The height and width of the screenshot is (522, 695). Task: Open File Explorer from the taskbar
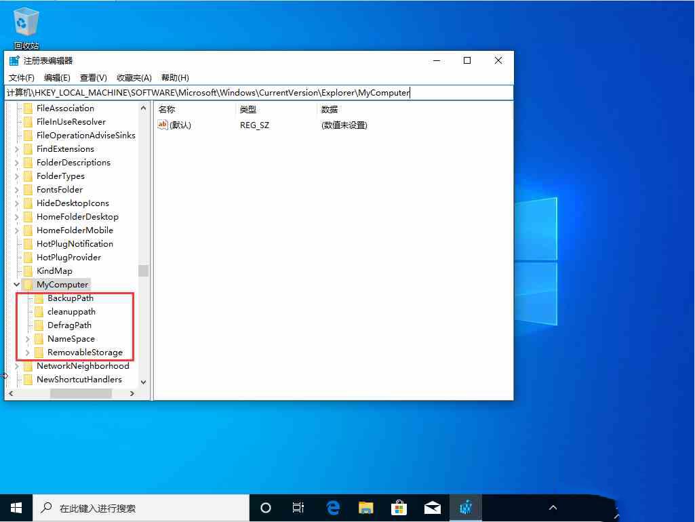[365, 508]
